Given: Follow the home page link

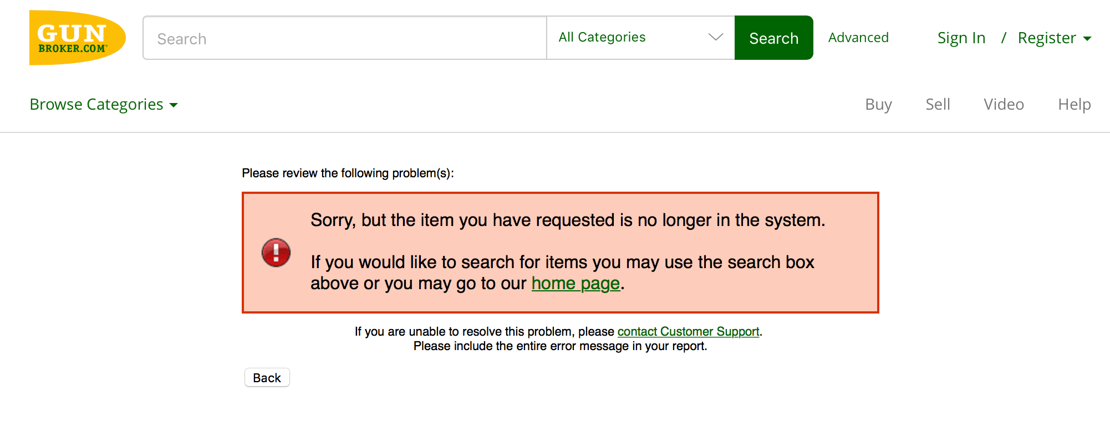Looking at the screenshot, I should 576,284.
